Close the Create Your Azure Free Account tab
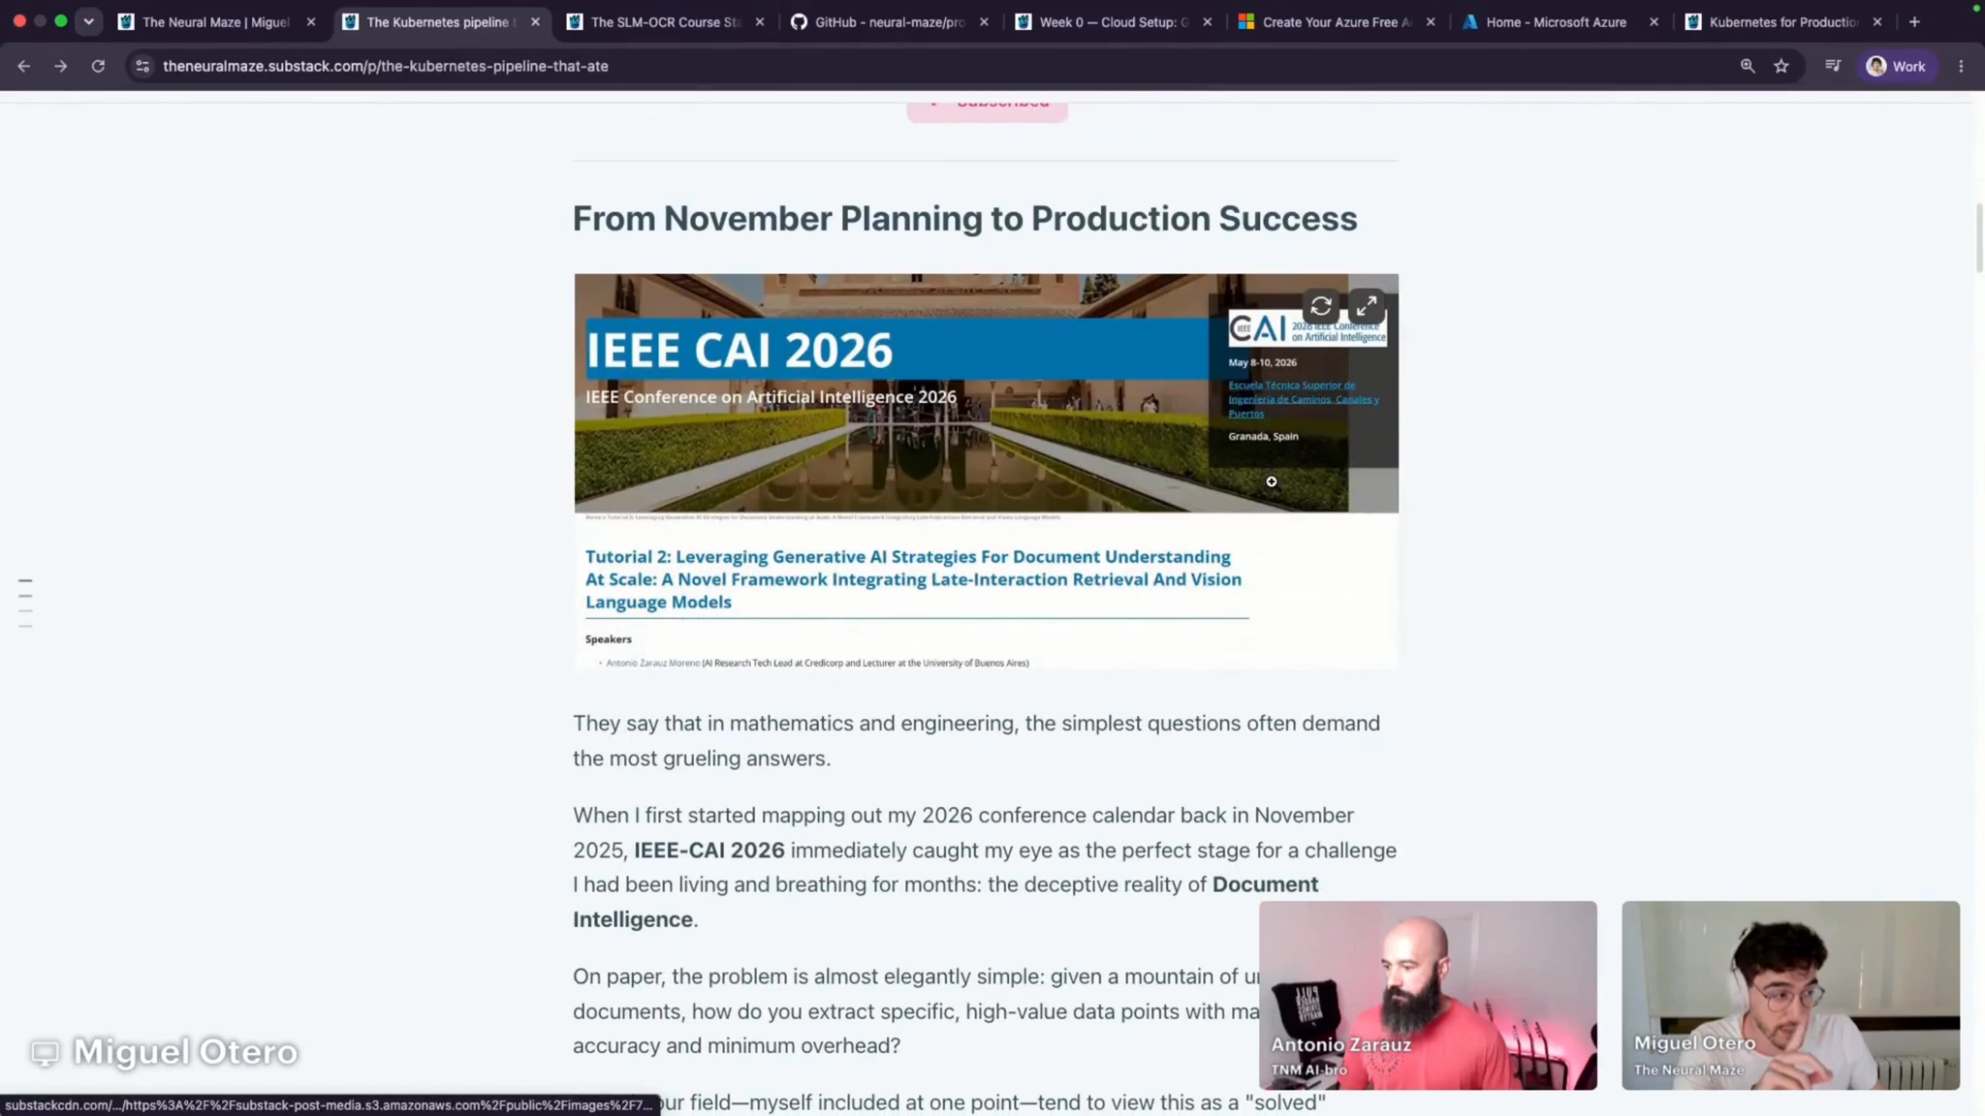 1432,21
